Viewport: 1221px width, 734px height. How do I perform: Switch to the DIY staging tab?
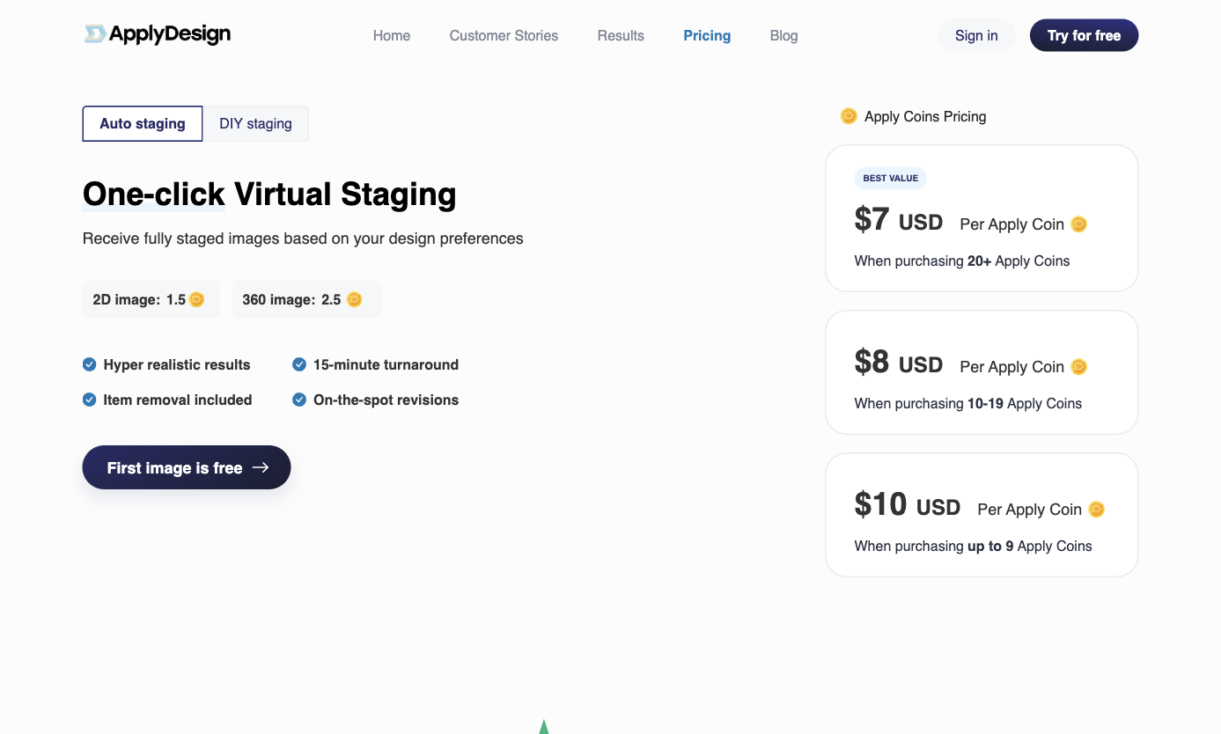click(x=255, y=123)
